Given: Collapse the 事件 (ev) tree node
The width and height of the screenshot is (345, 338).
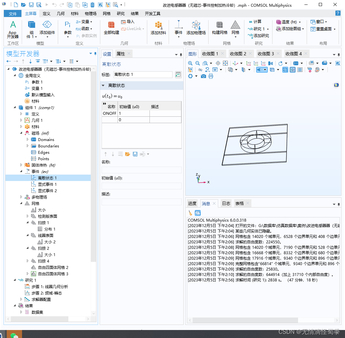Looking at the screenshot, I should click(21, 171).
